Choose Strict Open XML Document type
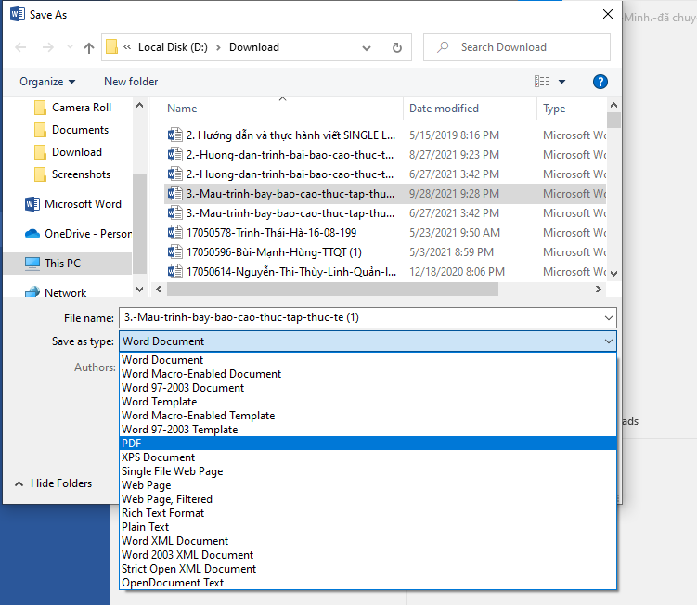The height and width of the screenshot is (605, 697). pos(368,569)
